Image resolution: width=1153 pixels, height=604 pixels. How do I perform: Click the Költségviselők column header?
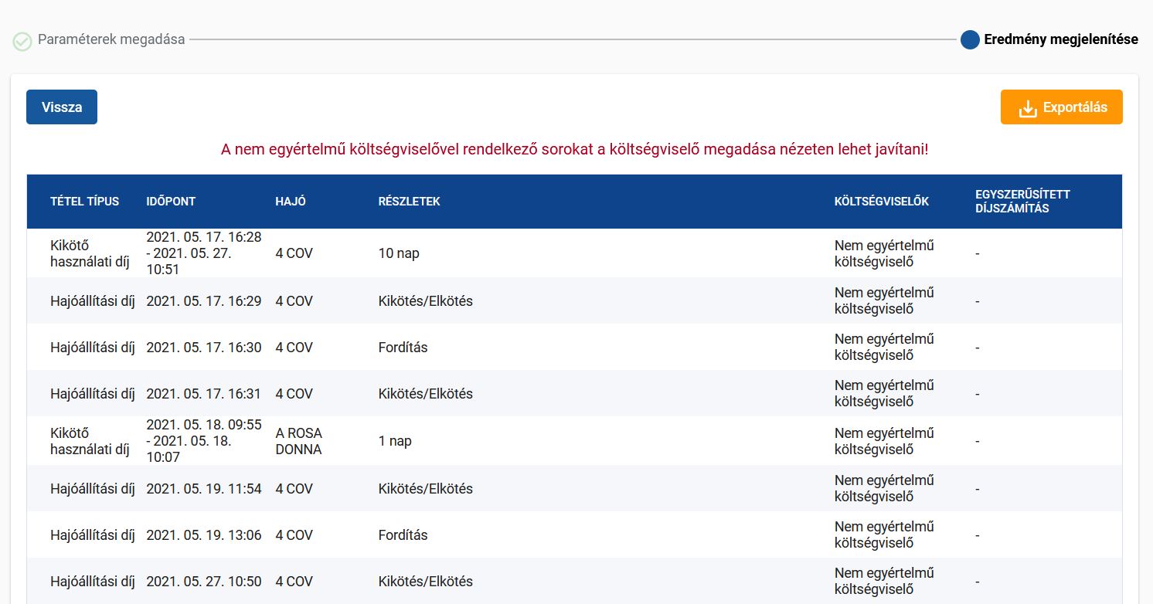[x=881, y=201]
